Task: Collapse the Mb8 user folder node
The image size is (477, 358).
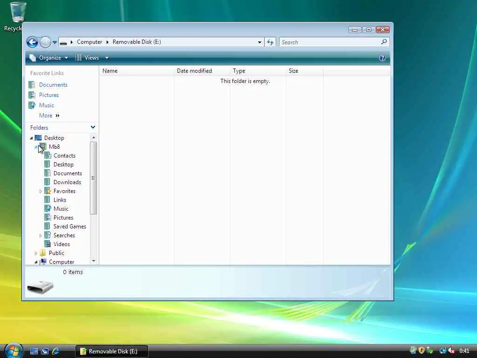Action: (36, 147)
